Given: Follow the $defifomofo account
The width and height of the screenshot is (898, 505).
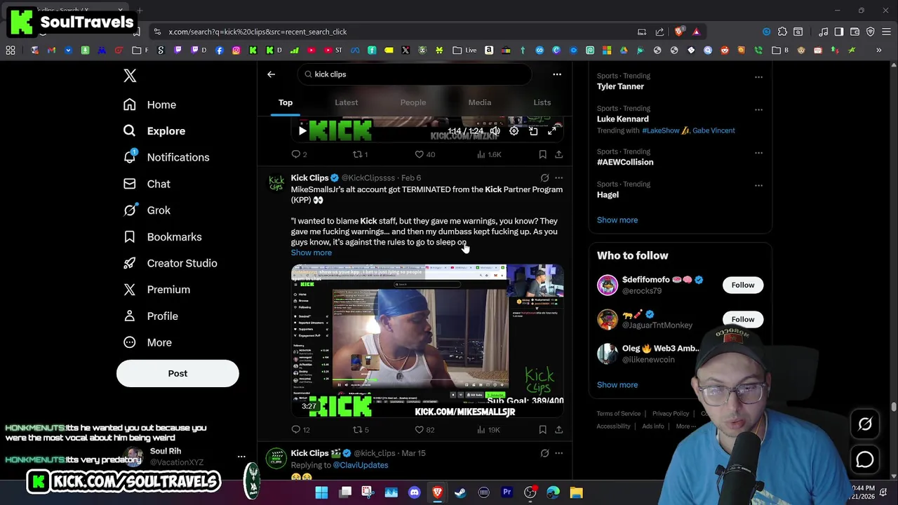Looking at the screenshot, I should click(743, 285).
